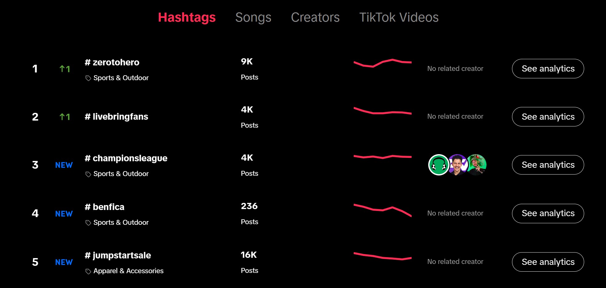The image size is (606, 288).
Task: Open the #livebringfans hashtag link
Action: 116,117
